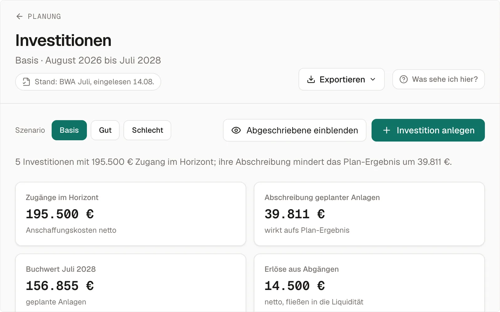Select the Basis scenario
Image resolution: width=500 pixels, height=312 pixels.
[69, 130]
